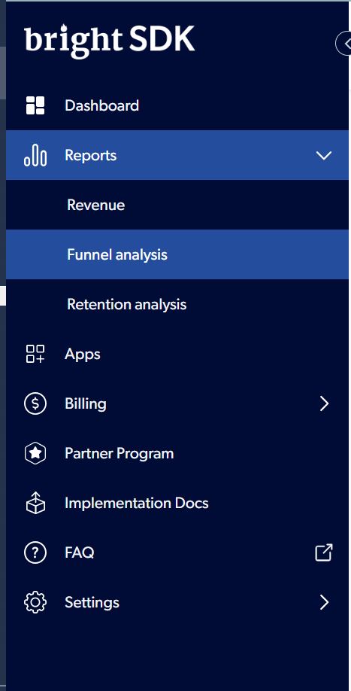351x691 pixels.
Task: Click the Implementation Docs box icon
Action: 35,504
